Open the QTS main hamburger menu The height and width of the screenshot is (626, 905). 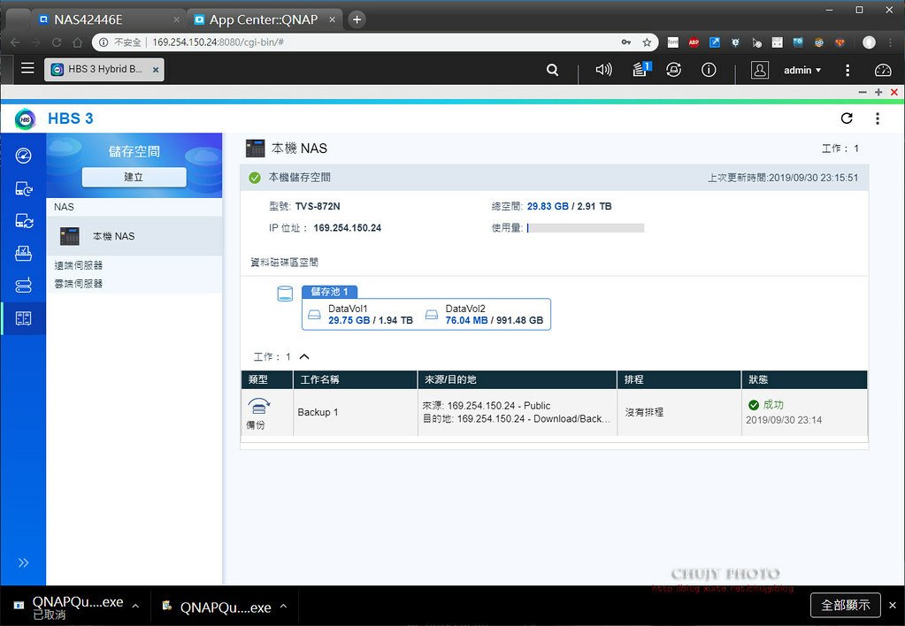(27, 69)
